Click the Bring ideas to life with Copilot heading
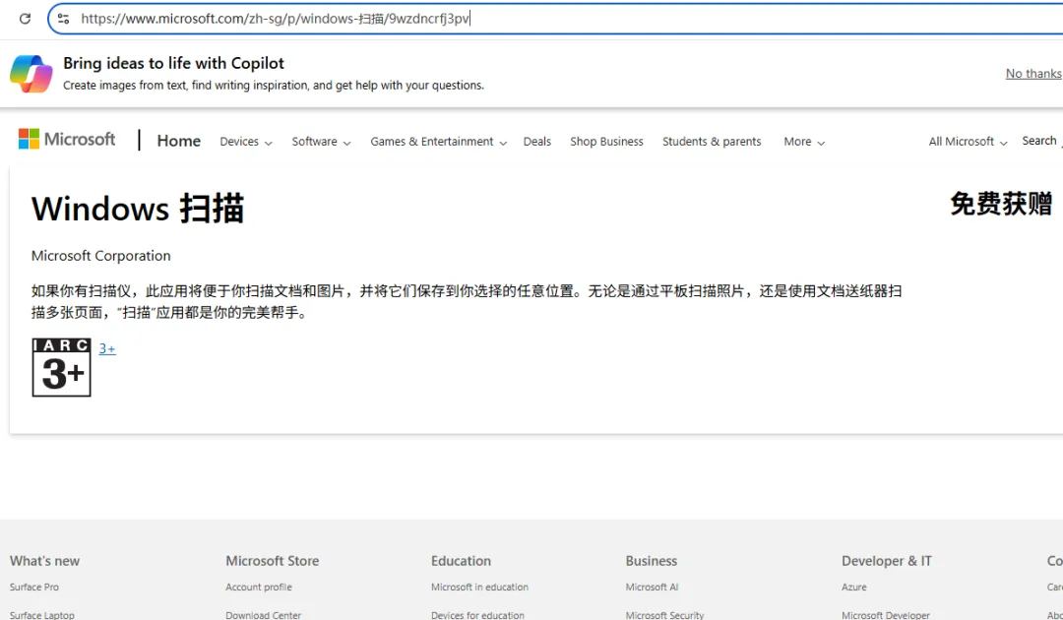Viewport: 1063px width, 620px height. pyautogui.click(x=173, y=63)
